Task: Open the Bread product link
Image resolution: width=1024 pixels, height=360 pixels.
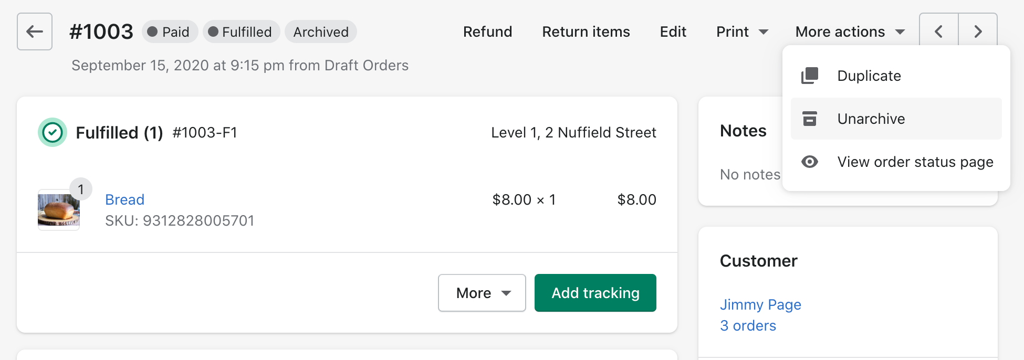Action: 125,199
